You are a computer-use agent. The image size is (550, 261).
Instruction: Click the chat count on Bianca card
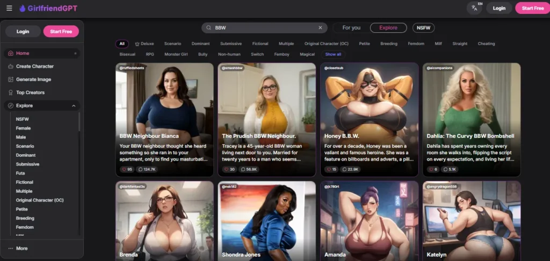147,169
